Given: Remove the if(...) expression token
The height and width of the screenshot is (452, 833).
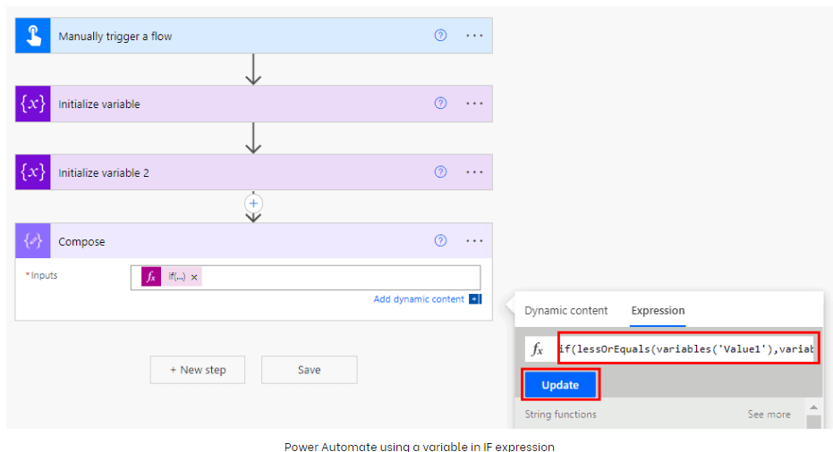Looking at the screenshot, I should point(194,278).
